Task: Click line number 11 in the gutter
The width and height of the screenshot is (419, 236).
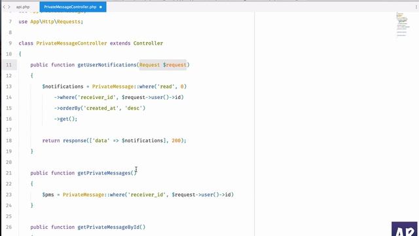Action: 9,65
